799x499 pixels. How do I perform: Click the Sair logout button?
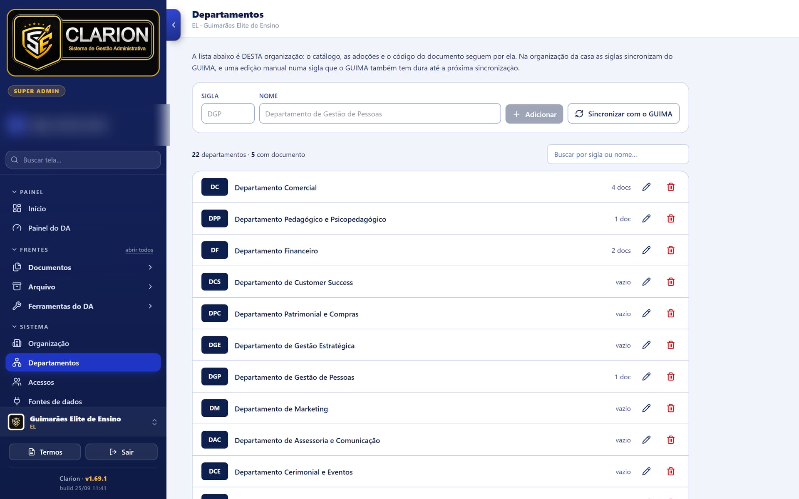click(122, 452)
